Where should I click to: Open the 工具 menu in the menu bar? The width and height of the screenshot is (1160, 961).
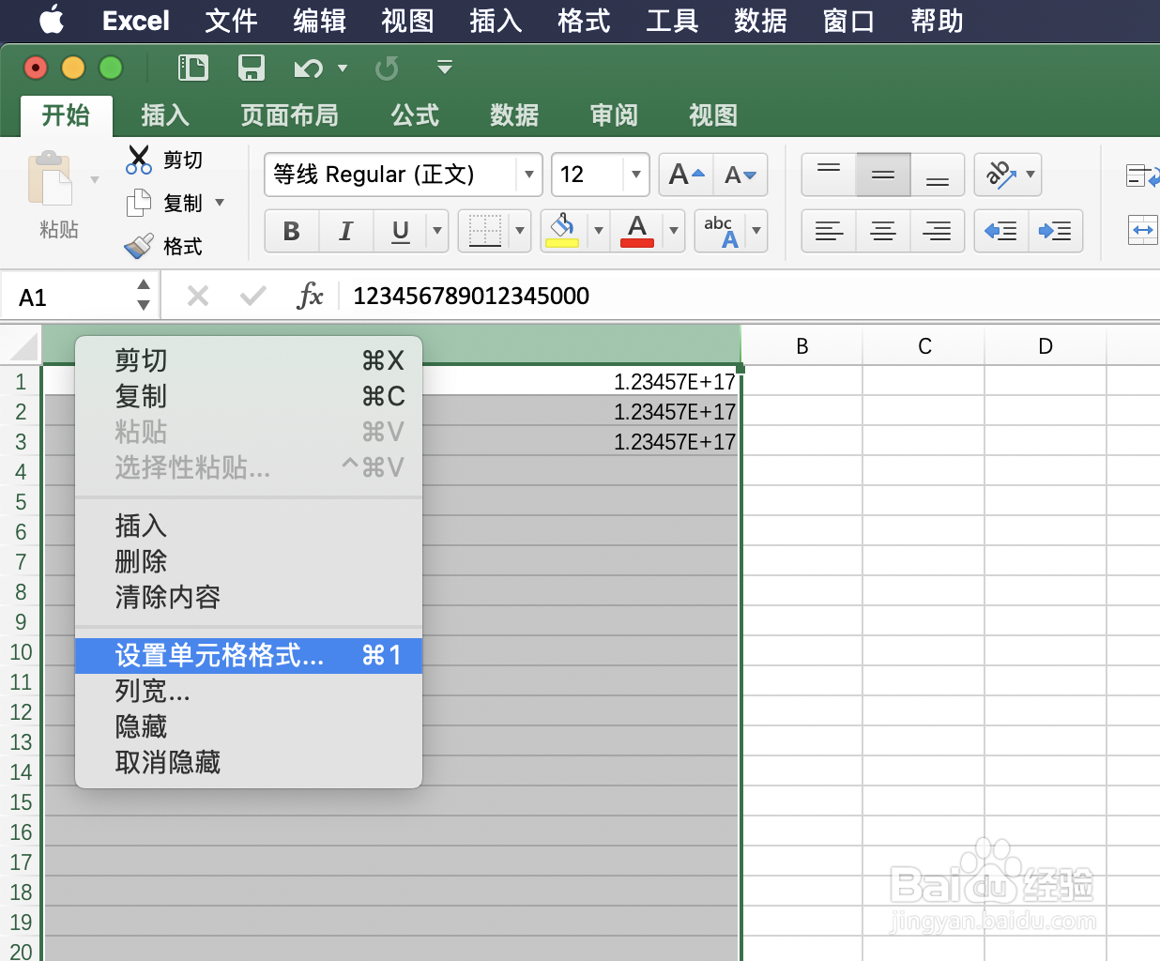(672, 21)
